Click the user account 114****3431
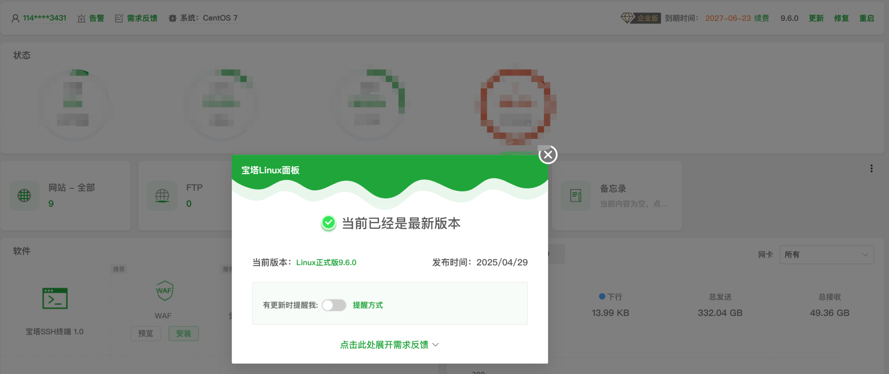This screenshot has height=374, width=889. coord(44,18)
